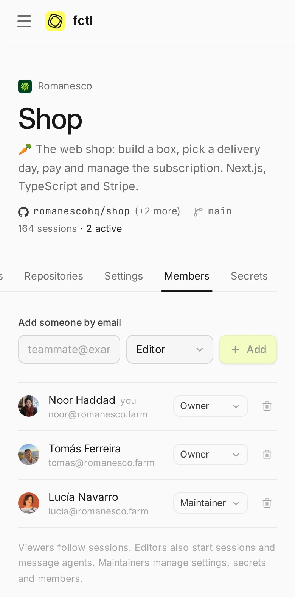This screenshot has width=295, height=597.
Task: Open the hamburger navigation menu
Action: click(24, 21)
